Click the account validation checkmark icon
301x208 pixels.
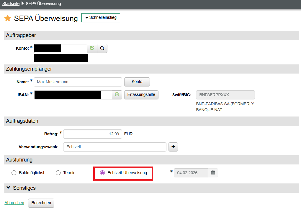click(x=92, y=48)
